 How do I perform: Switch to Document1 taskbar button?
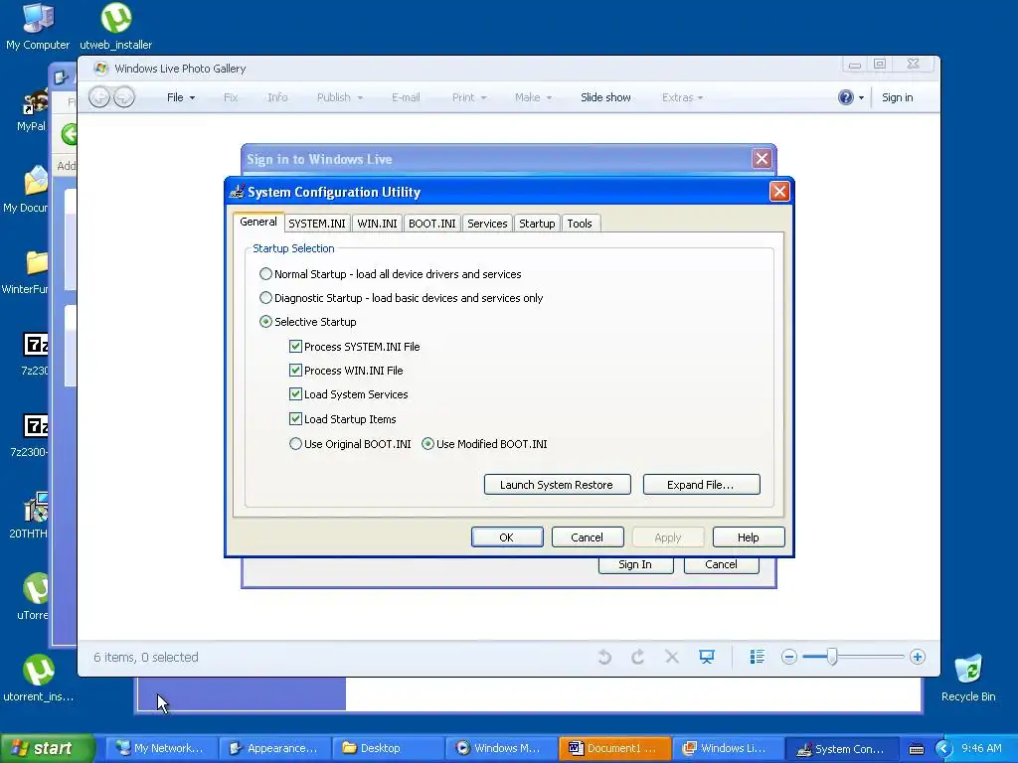[x=616, y=748]
